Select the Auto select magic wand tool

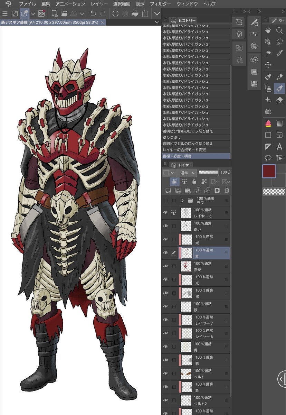[268, 53]
